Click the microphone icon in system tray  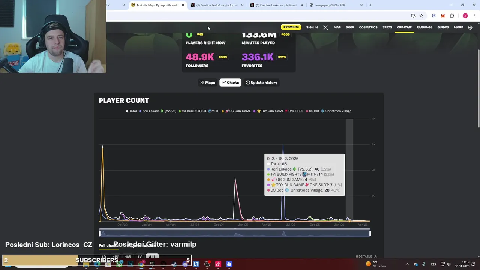(x=424, y=264)
